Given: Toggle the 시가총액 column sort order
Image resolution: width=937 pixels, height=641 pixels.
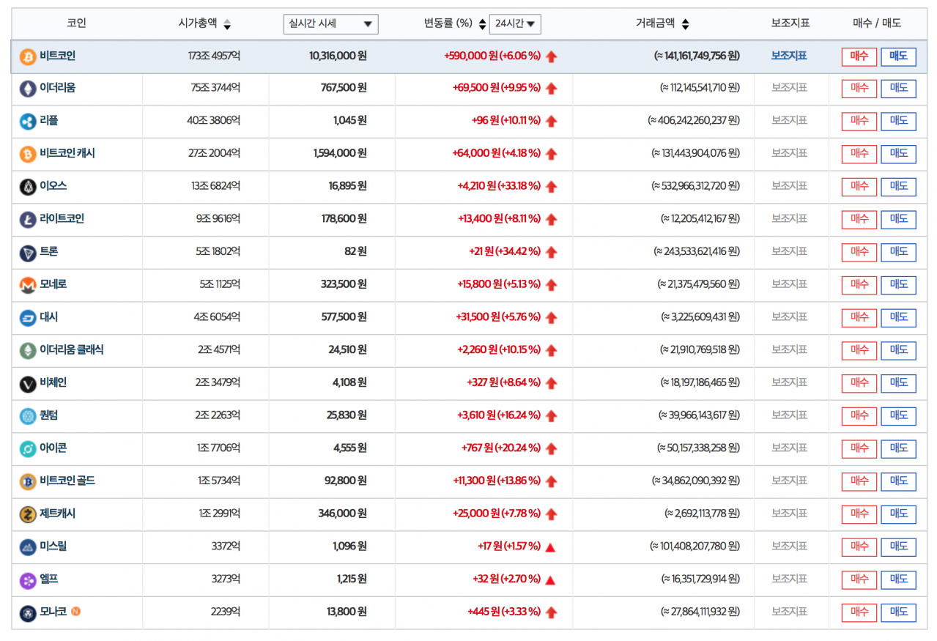Looking at the screenshot, I should point(227,23).
